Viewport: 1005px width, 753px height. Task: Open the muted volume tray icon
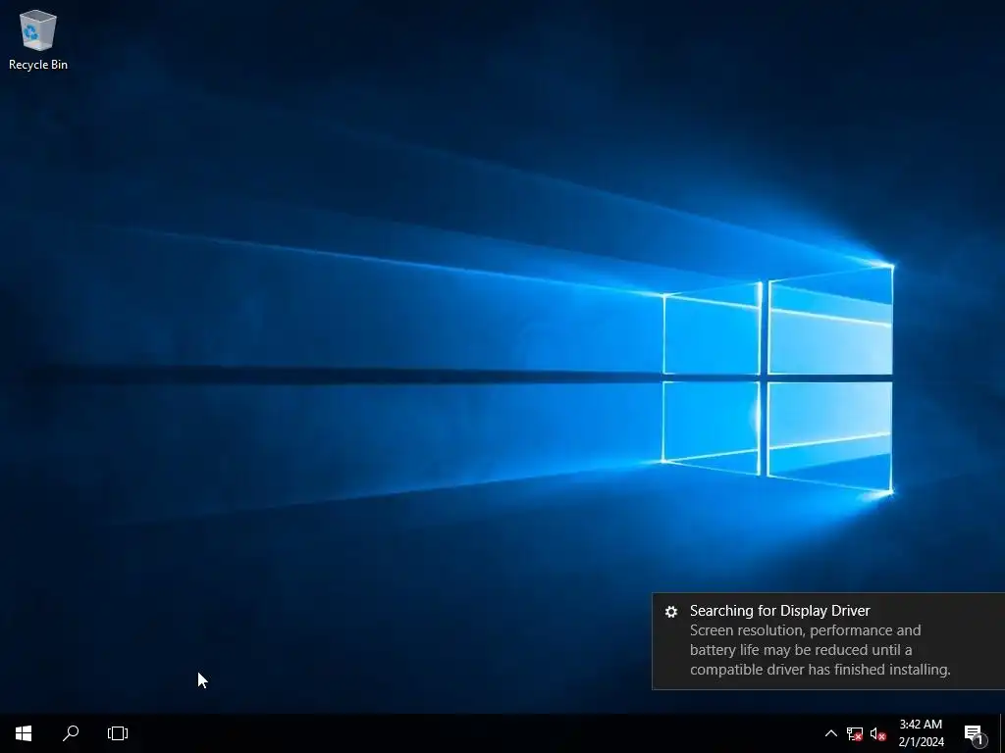click(878, 733)
